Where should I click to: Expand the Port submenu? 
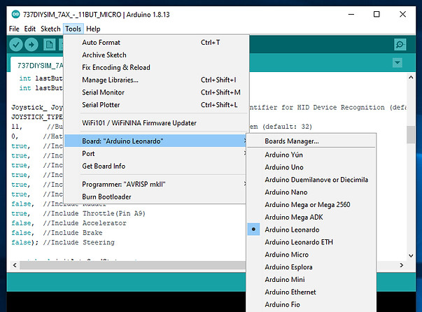pos(155,154)
